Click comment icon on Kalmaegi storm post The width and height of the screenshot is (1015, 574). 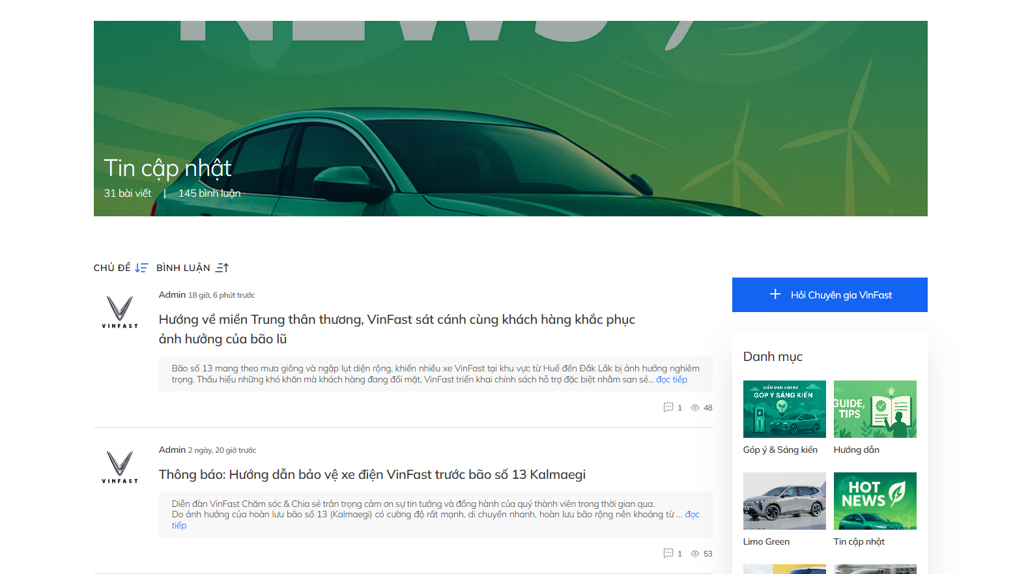point(668,553)
